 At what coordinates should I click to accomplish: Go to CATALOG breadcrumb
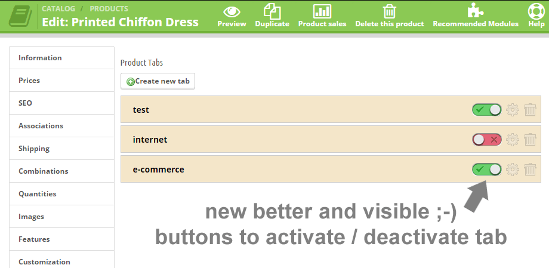pos(58,9)
